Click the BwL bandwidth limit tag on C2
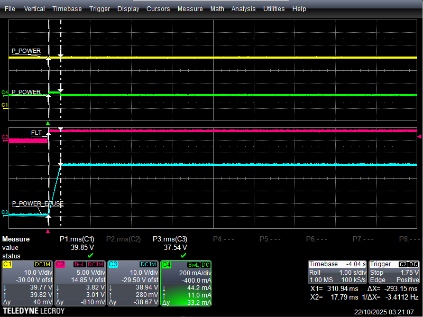This screenshot has height=317, width=423. point(80,265)
